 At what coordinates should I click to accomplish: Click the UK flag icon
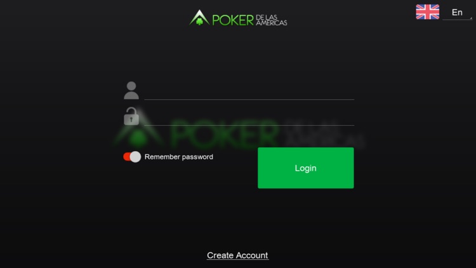[x=427, y=12]
